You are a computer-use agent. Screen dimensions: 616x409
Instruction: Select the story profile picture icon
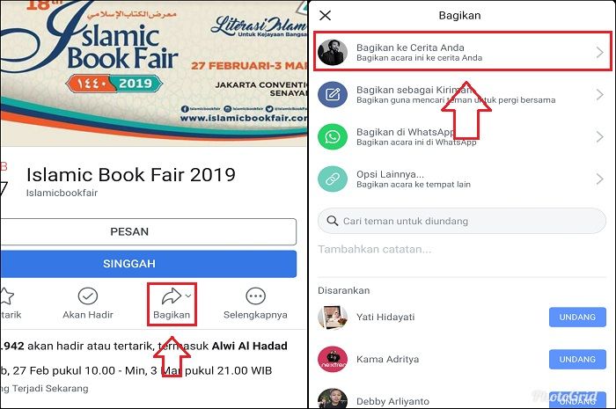(x=333, y=52)
